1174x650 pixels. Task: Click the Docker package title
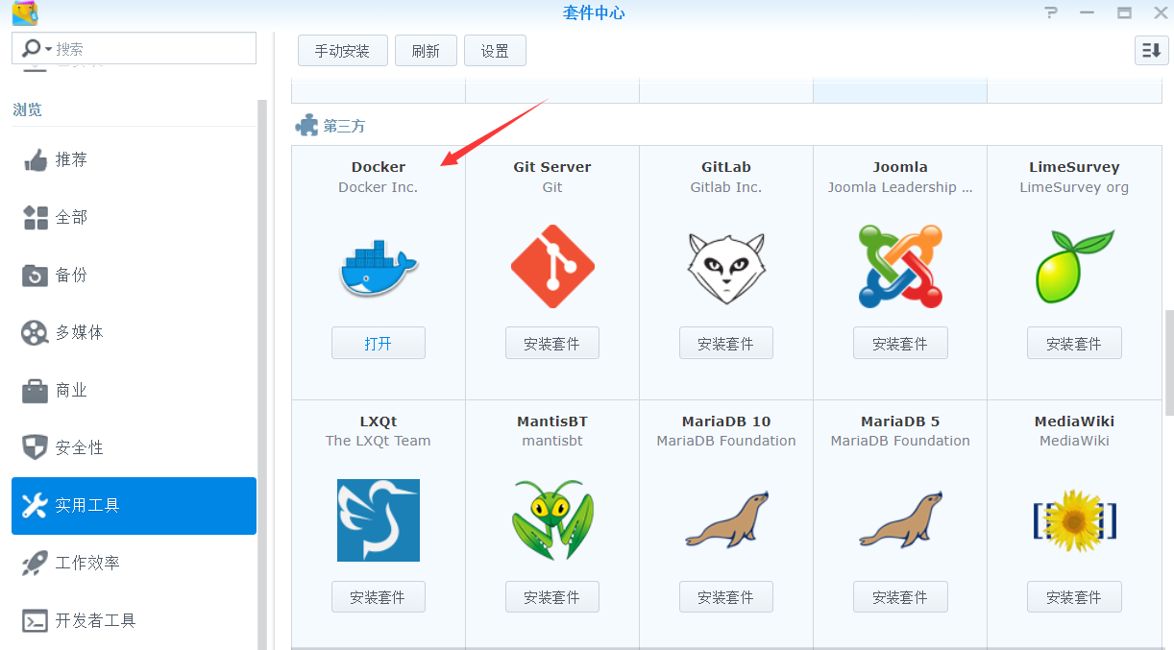(x=379, y=167)
